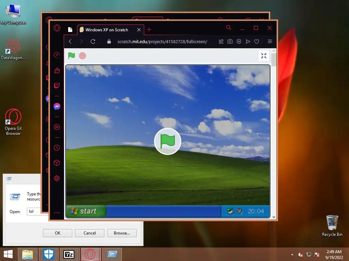349x261 pixels.
Task: Open the Easy Setup sliders icon
Action: click(270, 41)
